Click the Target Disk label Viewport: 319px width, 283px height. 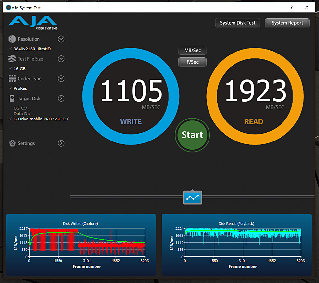[x=29, y=98]
